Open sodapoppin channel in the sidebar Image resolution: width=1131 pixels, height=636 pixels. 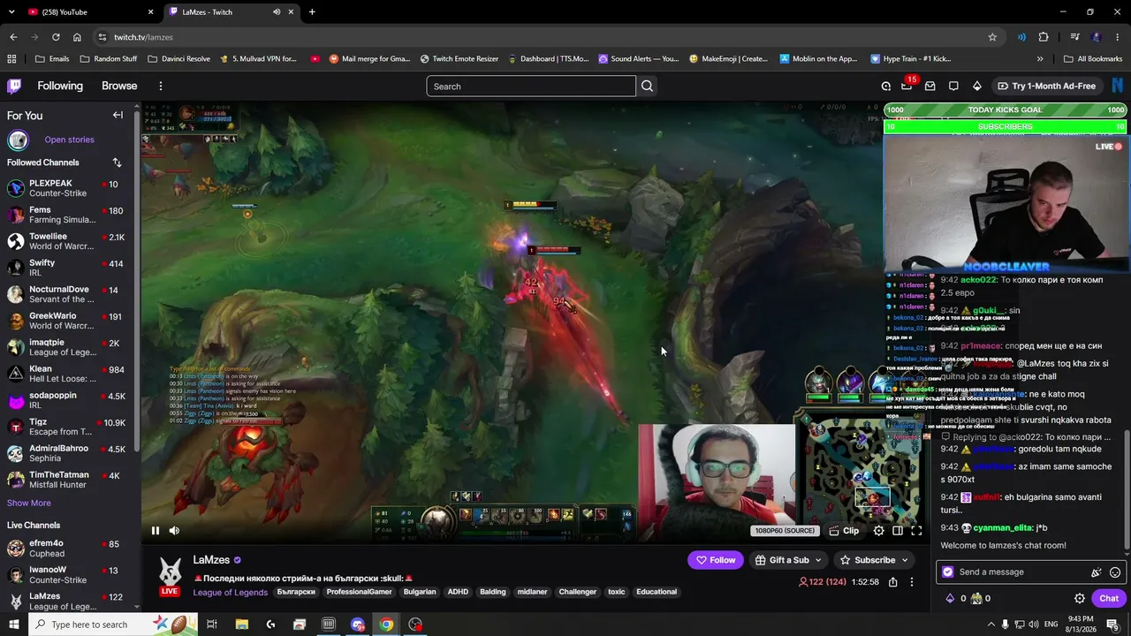[x=66, y=400]
